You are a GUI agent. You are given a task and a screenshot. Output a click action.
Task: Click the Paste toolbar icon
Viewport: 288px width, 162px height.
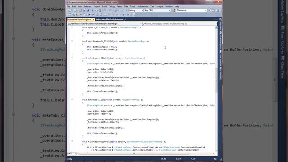pyautogui.click(x=100, y=10)
